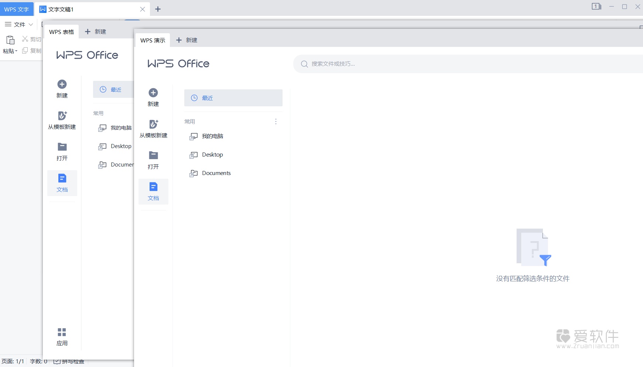Screen dimensions: 643x367
Task: Select 文档 icon in WPS 演示 sidebar
Action: click(x=153, y=187)
